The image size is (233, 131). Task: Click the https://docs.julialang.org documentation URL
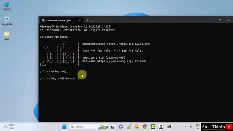tap(128, 44)
